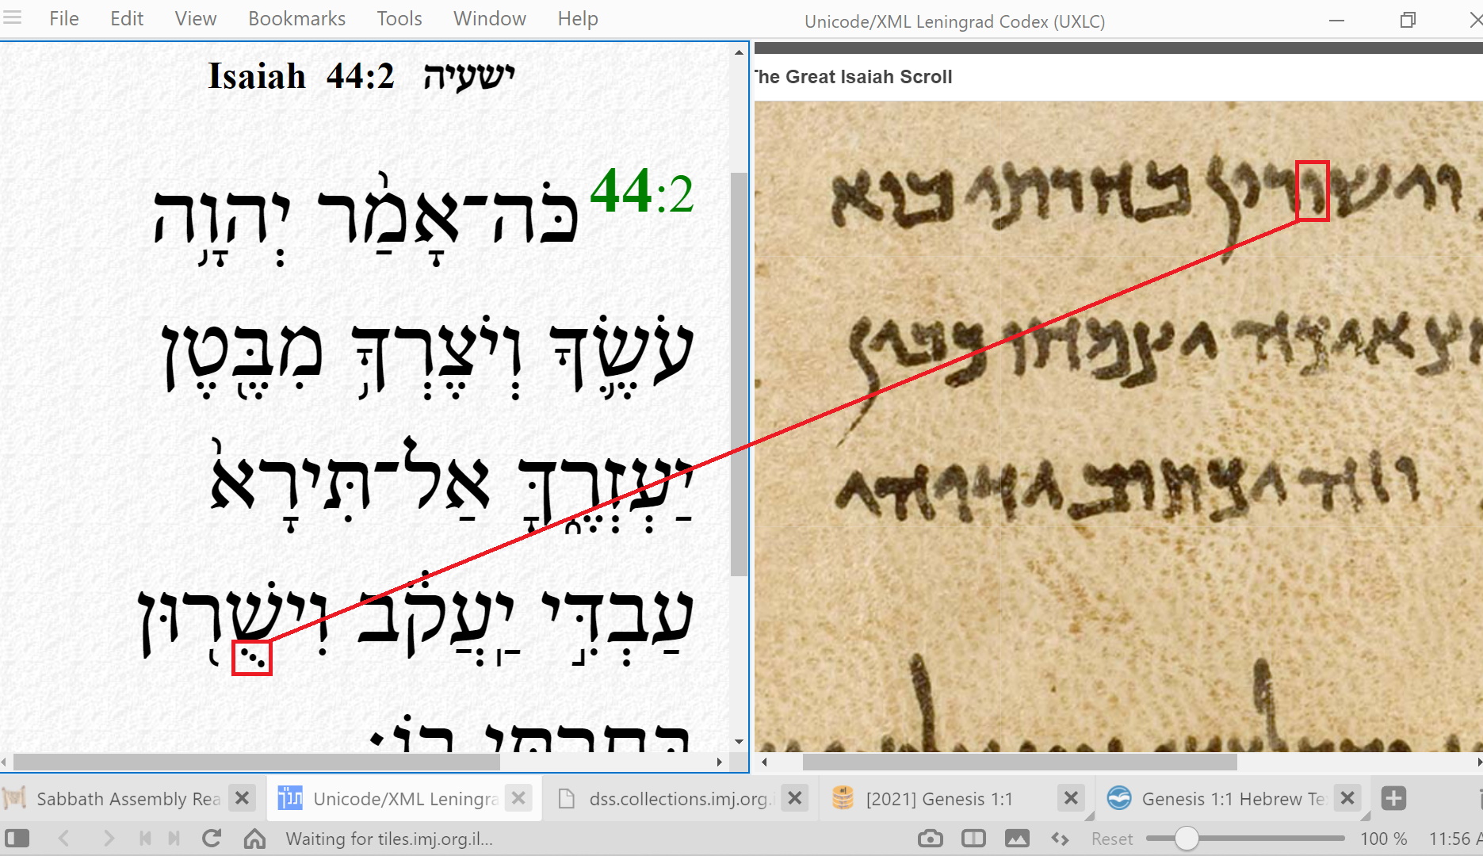Click the fast forward icon

tap(174, 839)
